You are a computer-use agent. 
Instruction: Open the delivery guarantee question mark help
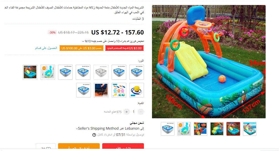click(x=94, y=135)
